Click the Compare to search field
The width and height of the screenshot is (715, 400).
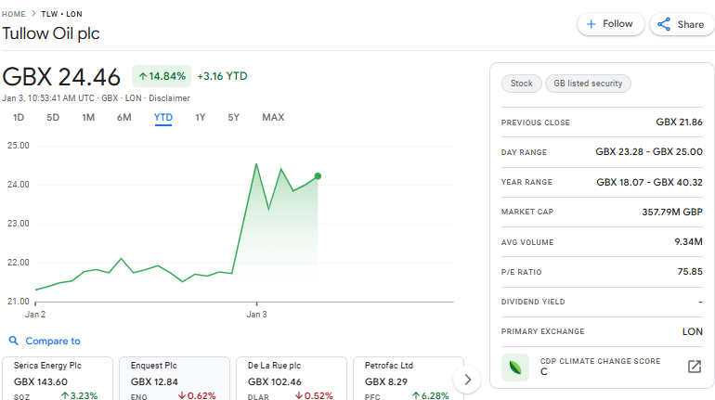(52, 341)
